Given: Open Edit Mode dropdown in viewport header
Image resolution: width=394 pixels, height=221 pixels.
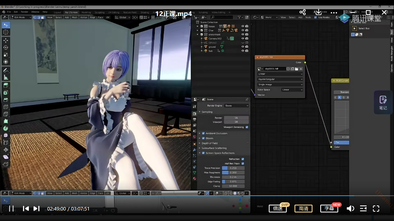Looking at the screenshot, I should (21, 17).
